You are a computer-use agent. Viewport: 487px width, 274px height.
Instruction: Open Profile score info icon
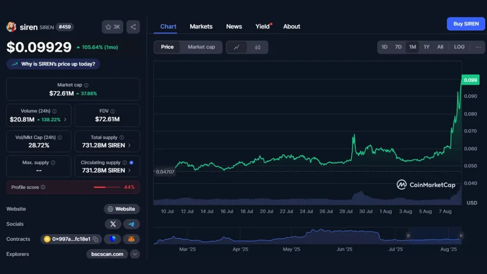[x=43, y=187]
